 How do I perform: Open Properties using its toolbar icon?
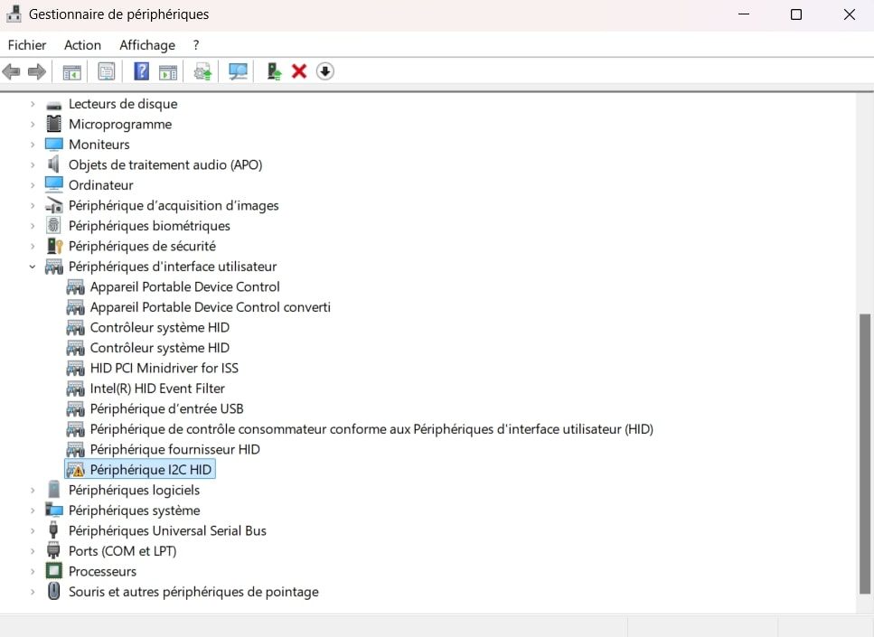[x=106, y=71]
